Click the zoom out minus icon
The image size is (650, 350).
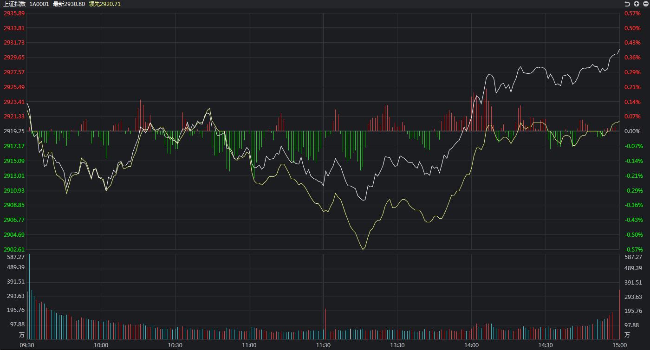tap(645, 4)
